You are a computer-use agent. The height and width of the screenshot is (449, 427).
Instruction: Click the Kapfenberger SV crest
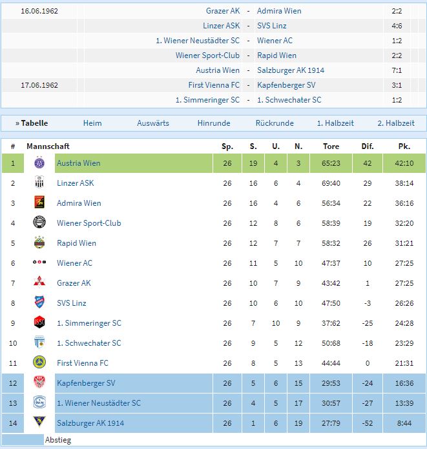click(x=39, y=382)
